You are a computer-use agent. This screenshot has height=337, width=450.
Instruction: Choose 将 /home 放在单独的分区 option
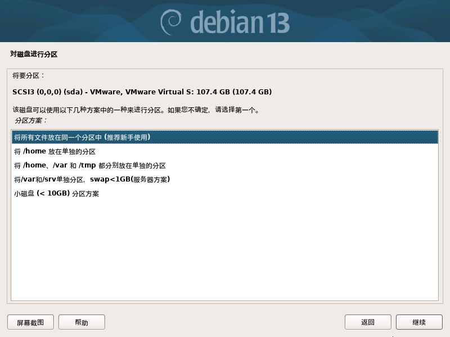point(224,151)
